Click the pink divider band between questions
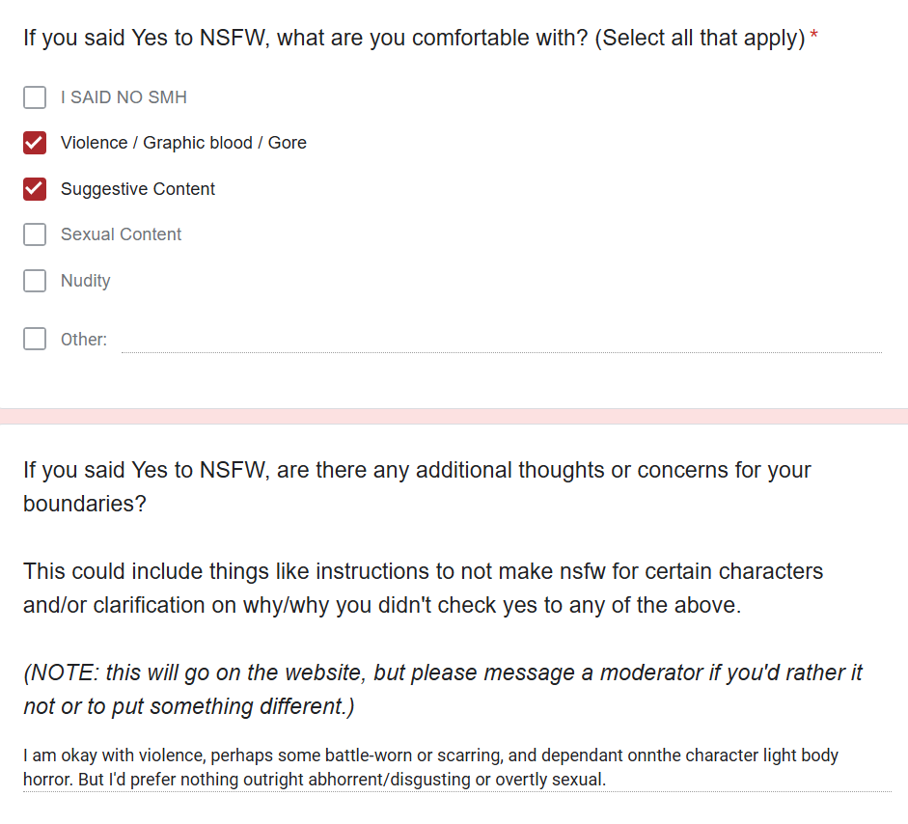The image size is (908, 824). (454, 416)
